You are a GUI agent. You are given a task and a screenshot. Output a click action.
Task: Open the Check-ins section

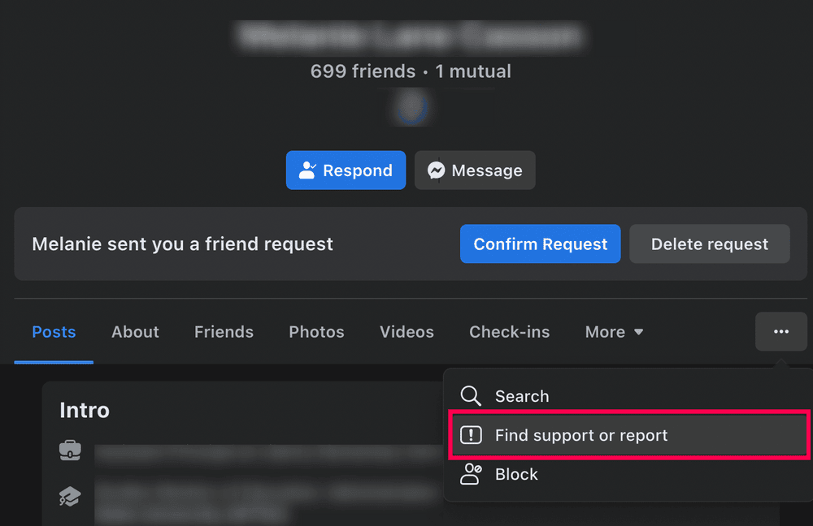[510, 331]
